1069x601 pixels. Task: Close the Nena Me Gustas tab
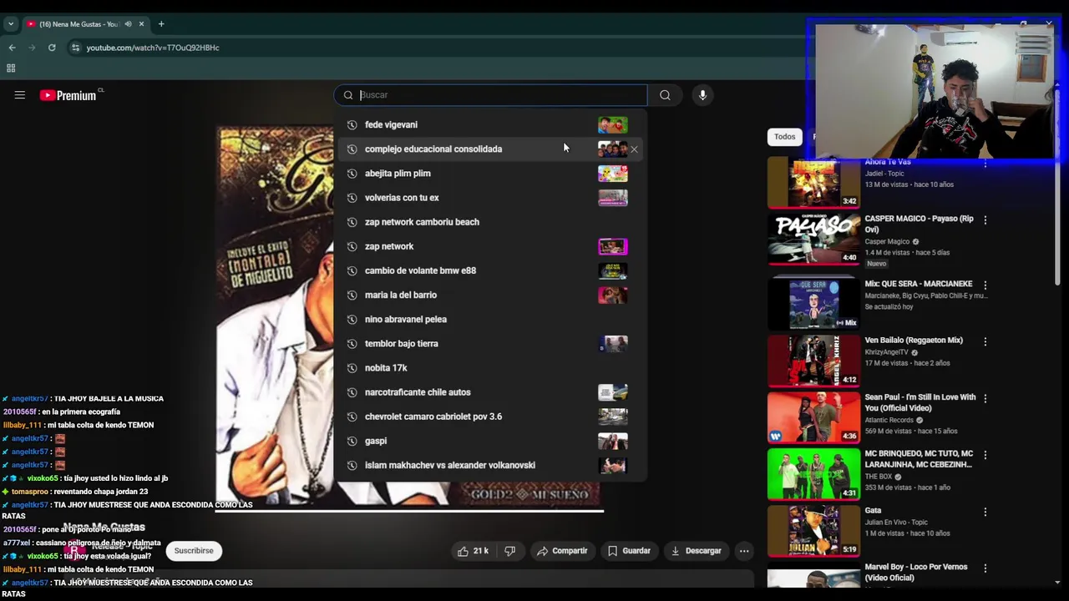coord(141,24)
